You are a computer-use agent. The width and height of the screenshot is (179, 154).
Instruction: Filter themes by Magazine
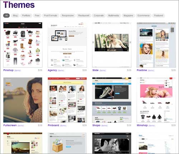128,15
